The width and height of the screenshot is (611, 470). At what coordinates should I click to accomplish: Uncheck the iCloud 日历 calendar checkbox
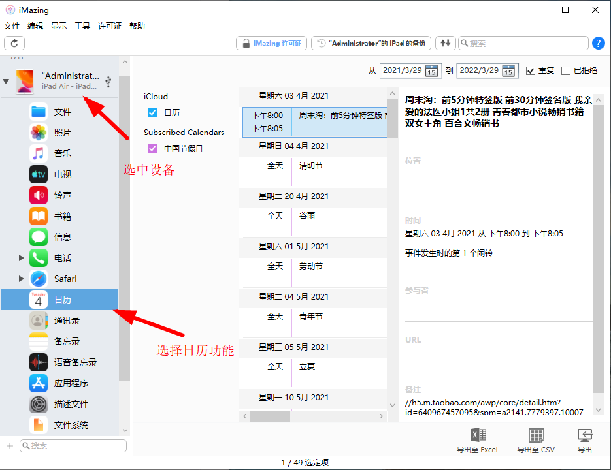(152, 112)
